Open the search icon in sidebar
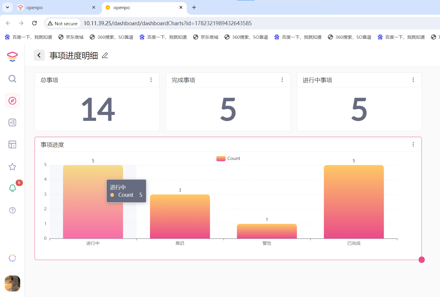 [12, 79]
